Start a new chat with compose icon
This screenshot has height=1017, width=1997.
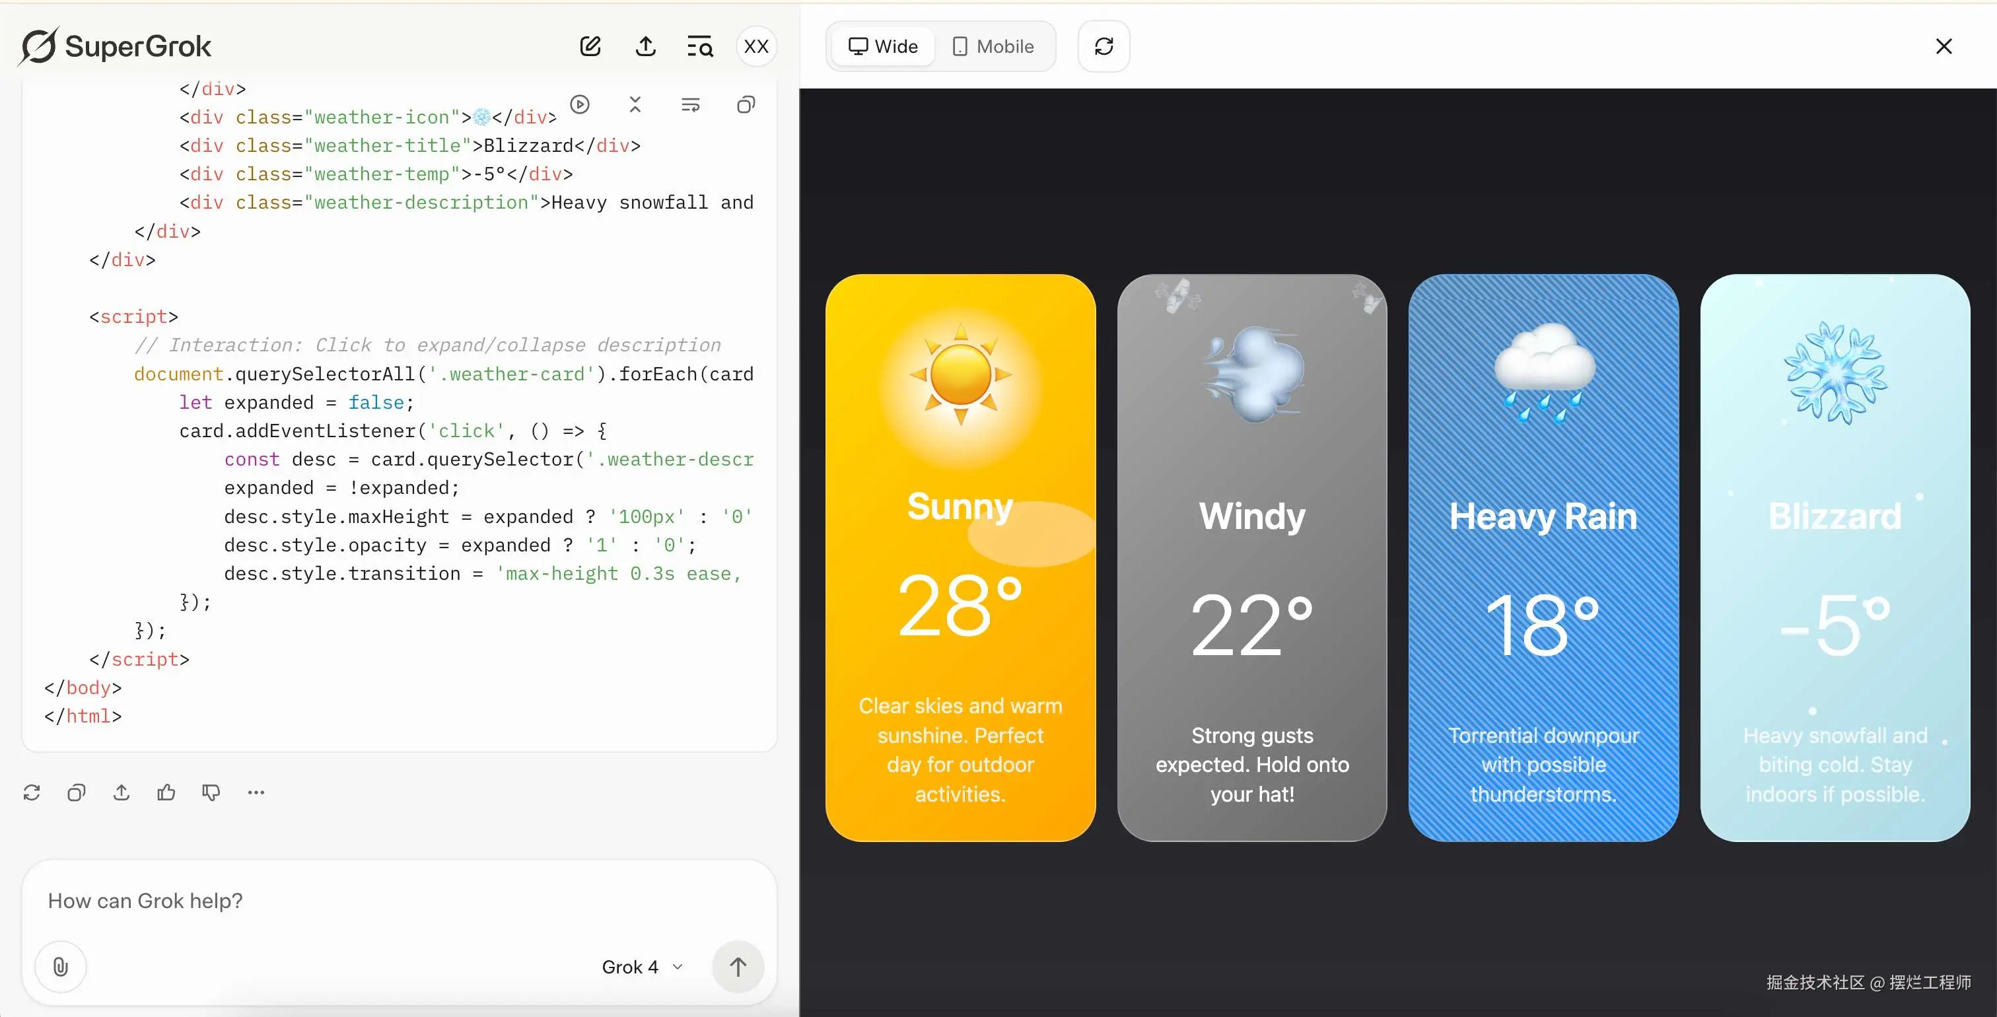coord(590,46)
